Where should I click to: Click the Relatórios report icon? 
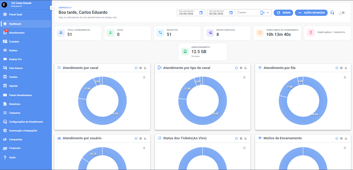coord(5,104)
